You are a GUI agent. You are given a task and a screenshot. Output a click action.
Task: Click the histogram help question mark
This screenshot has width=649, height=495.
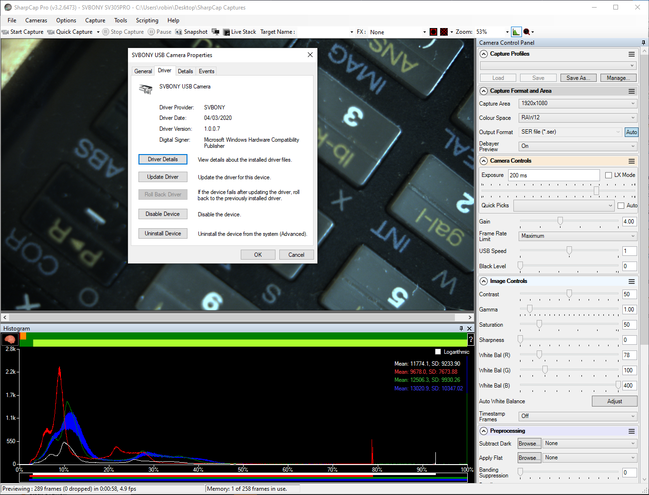(471, 340)
